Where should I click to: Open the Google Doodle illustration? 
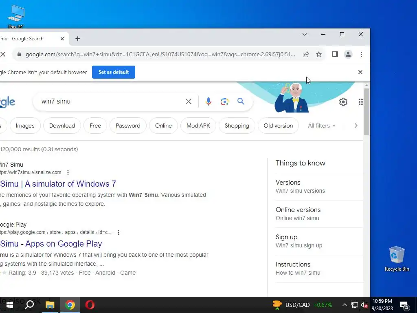point(295,97)
